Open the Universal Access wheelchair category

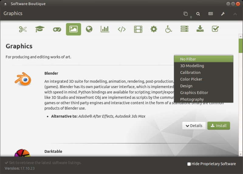169,29
